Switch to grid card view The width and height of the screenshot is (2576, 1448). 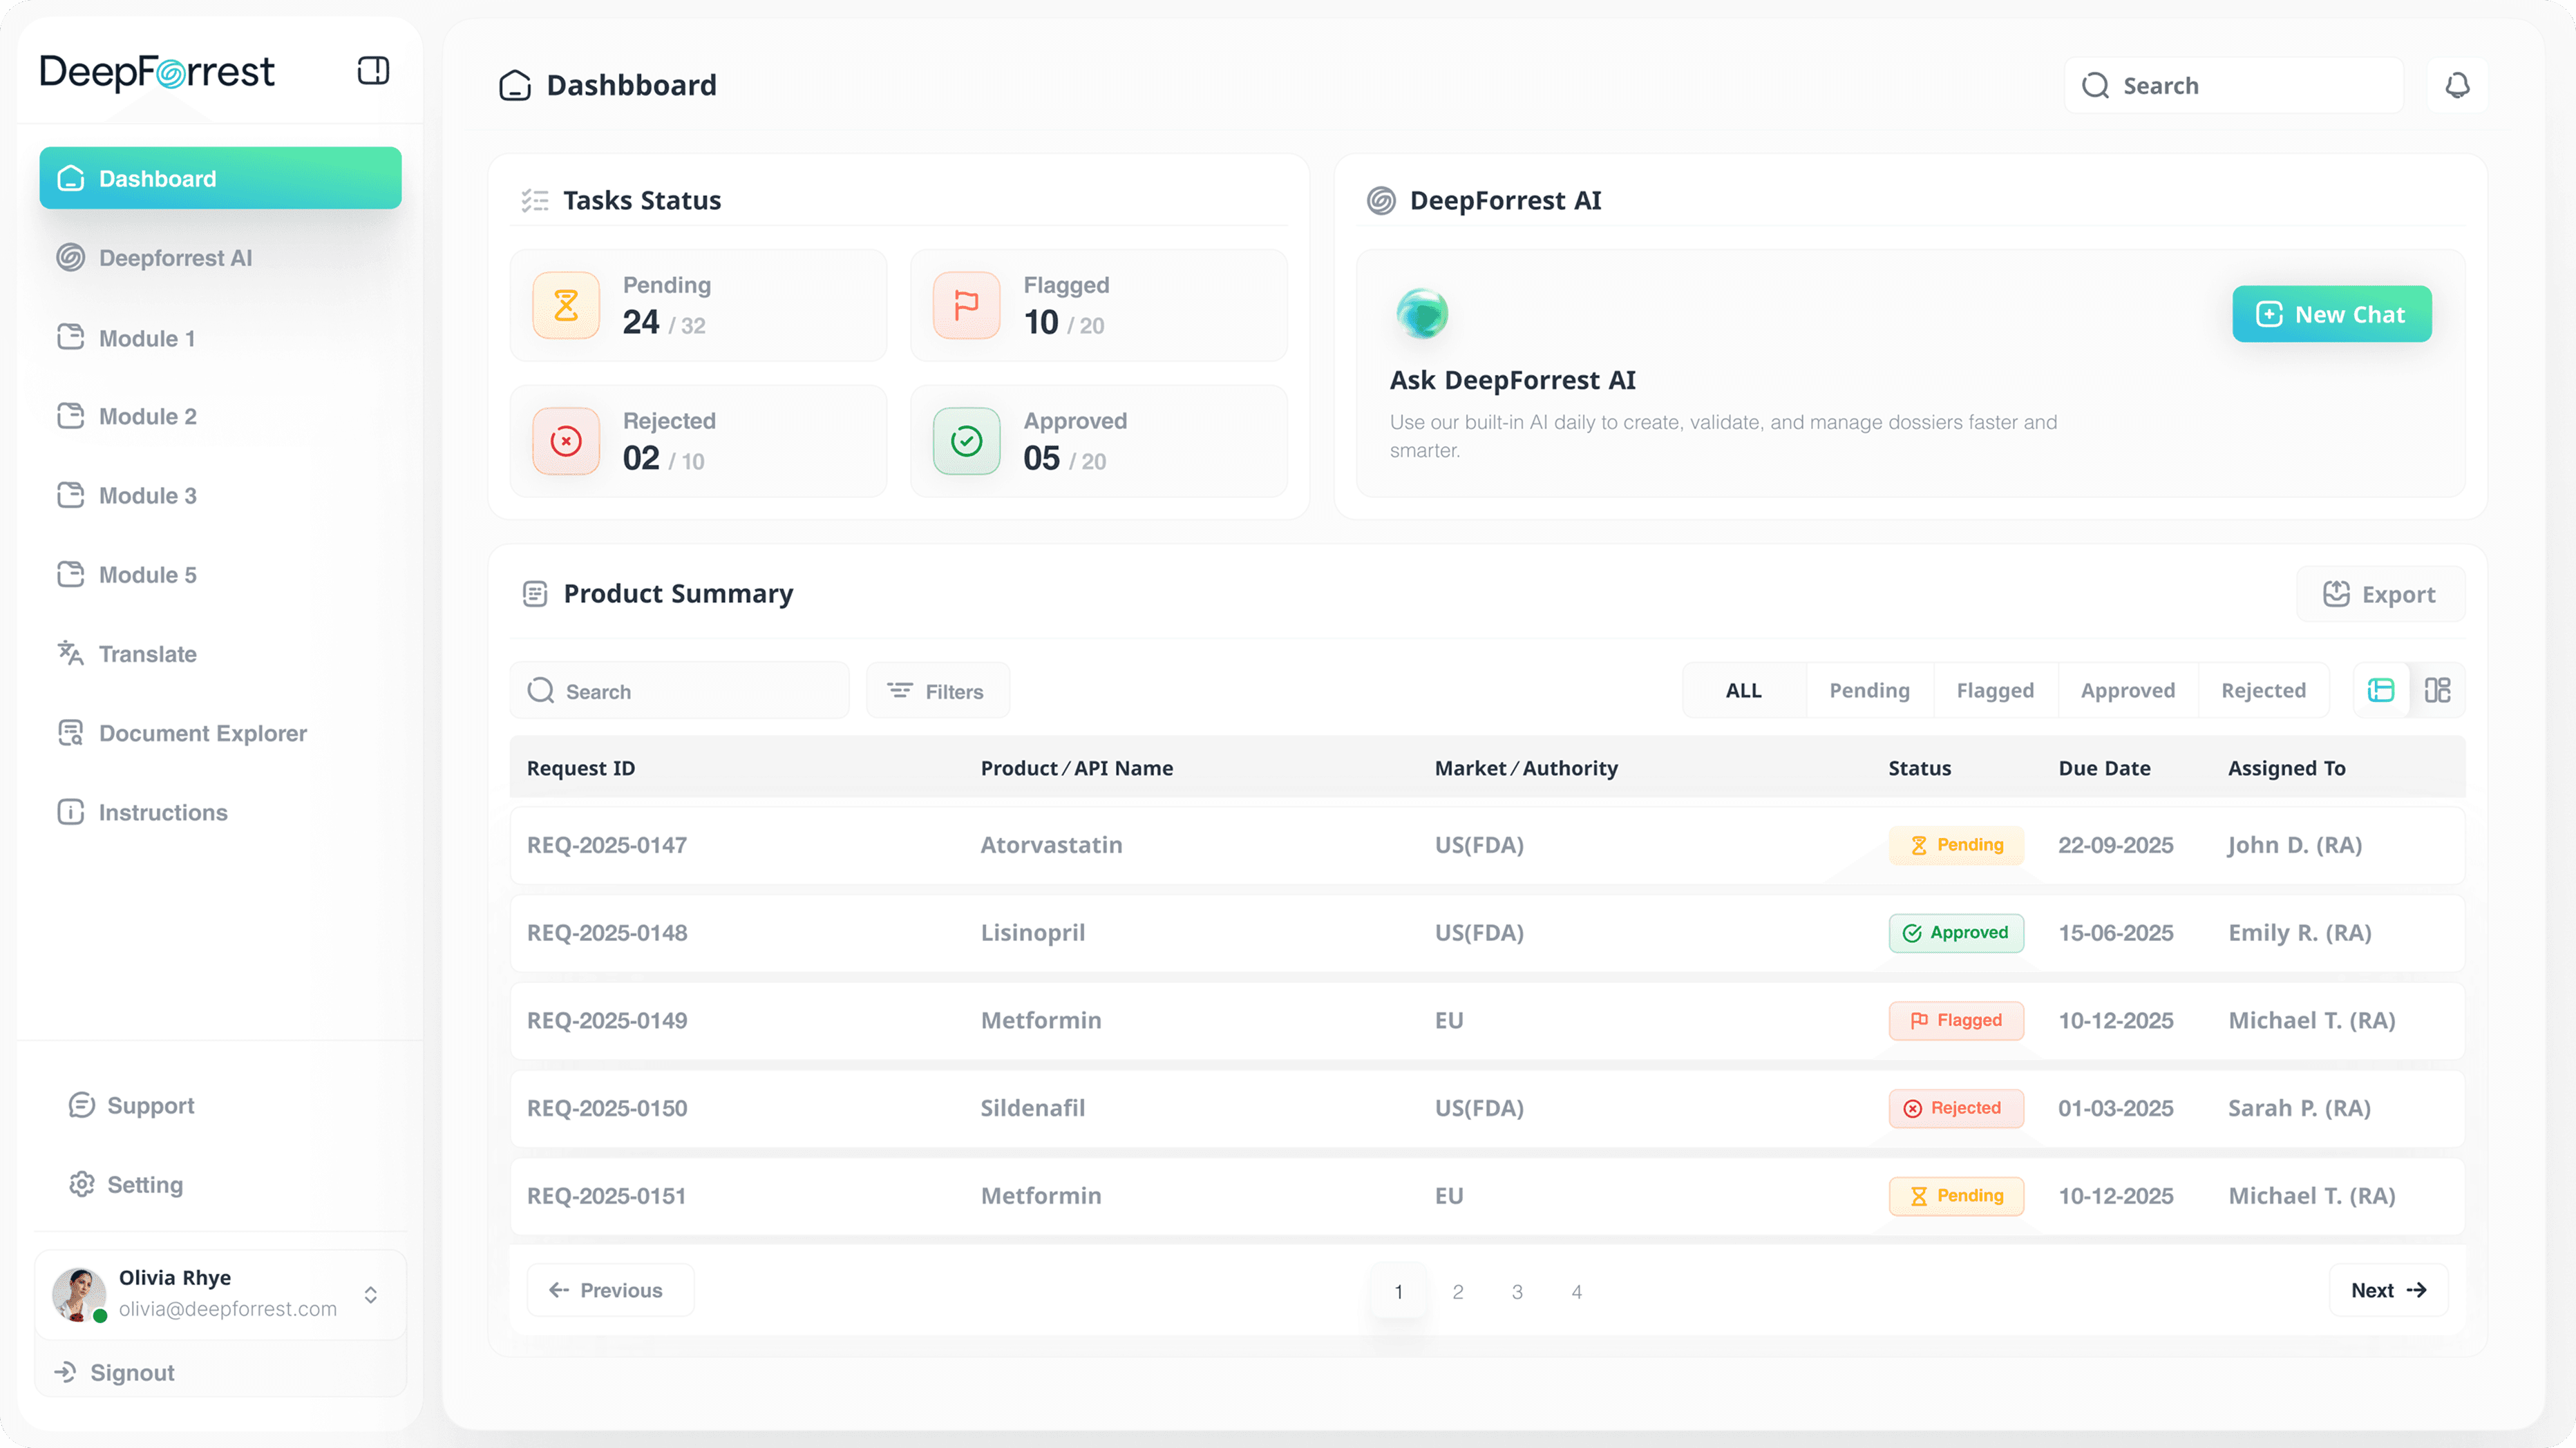pyautogui.click(x=2437, y=690)
